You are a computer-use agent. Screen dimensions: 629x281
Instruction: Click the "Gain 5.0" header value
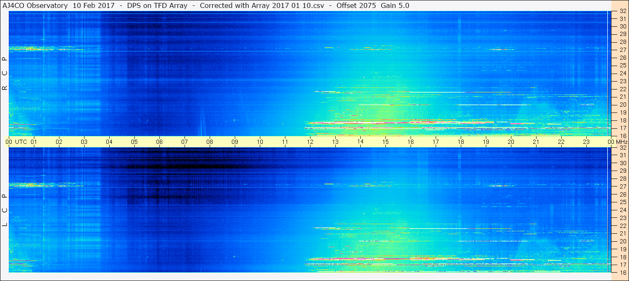395,5
